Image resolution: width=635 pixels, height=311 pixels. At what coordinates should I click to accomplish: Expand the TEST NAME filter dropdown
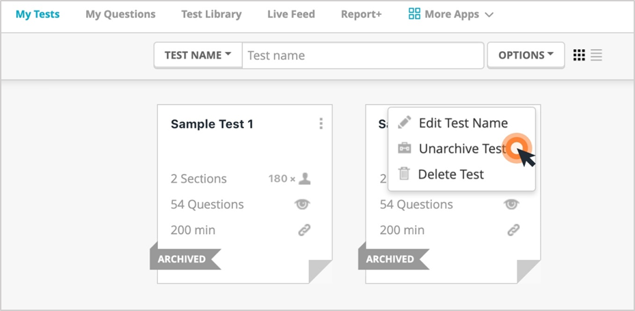[198, 55]
